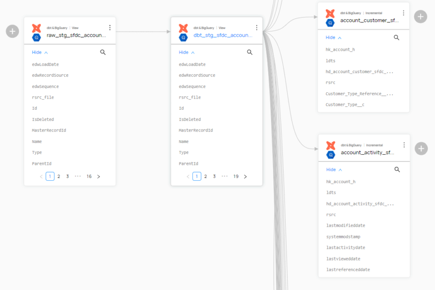Toggle Hide on dbt_stg_sfdc_accoun column list
Viewport: 435px width, 290px height.
[x=184, y=52]
